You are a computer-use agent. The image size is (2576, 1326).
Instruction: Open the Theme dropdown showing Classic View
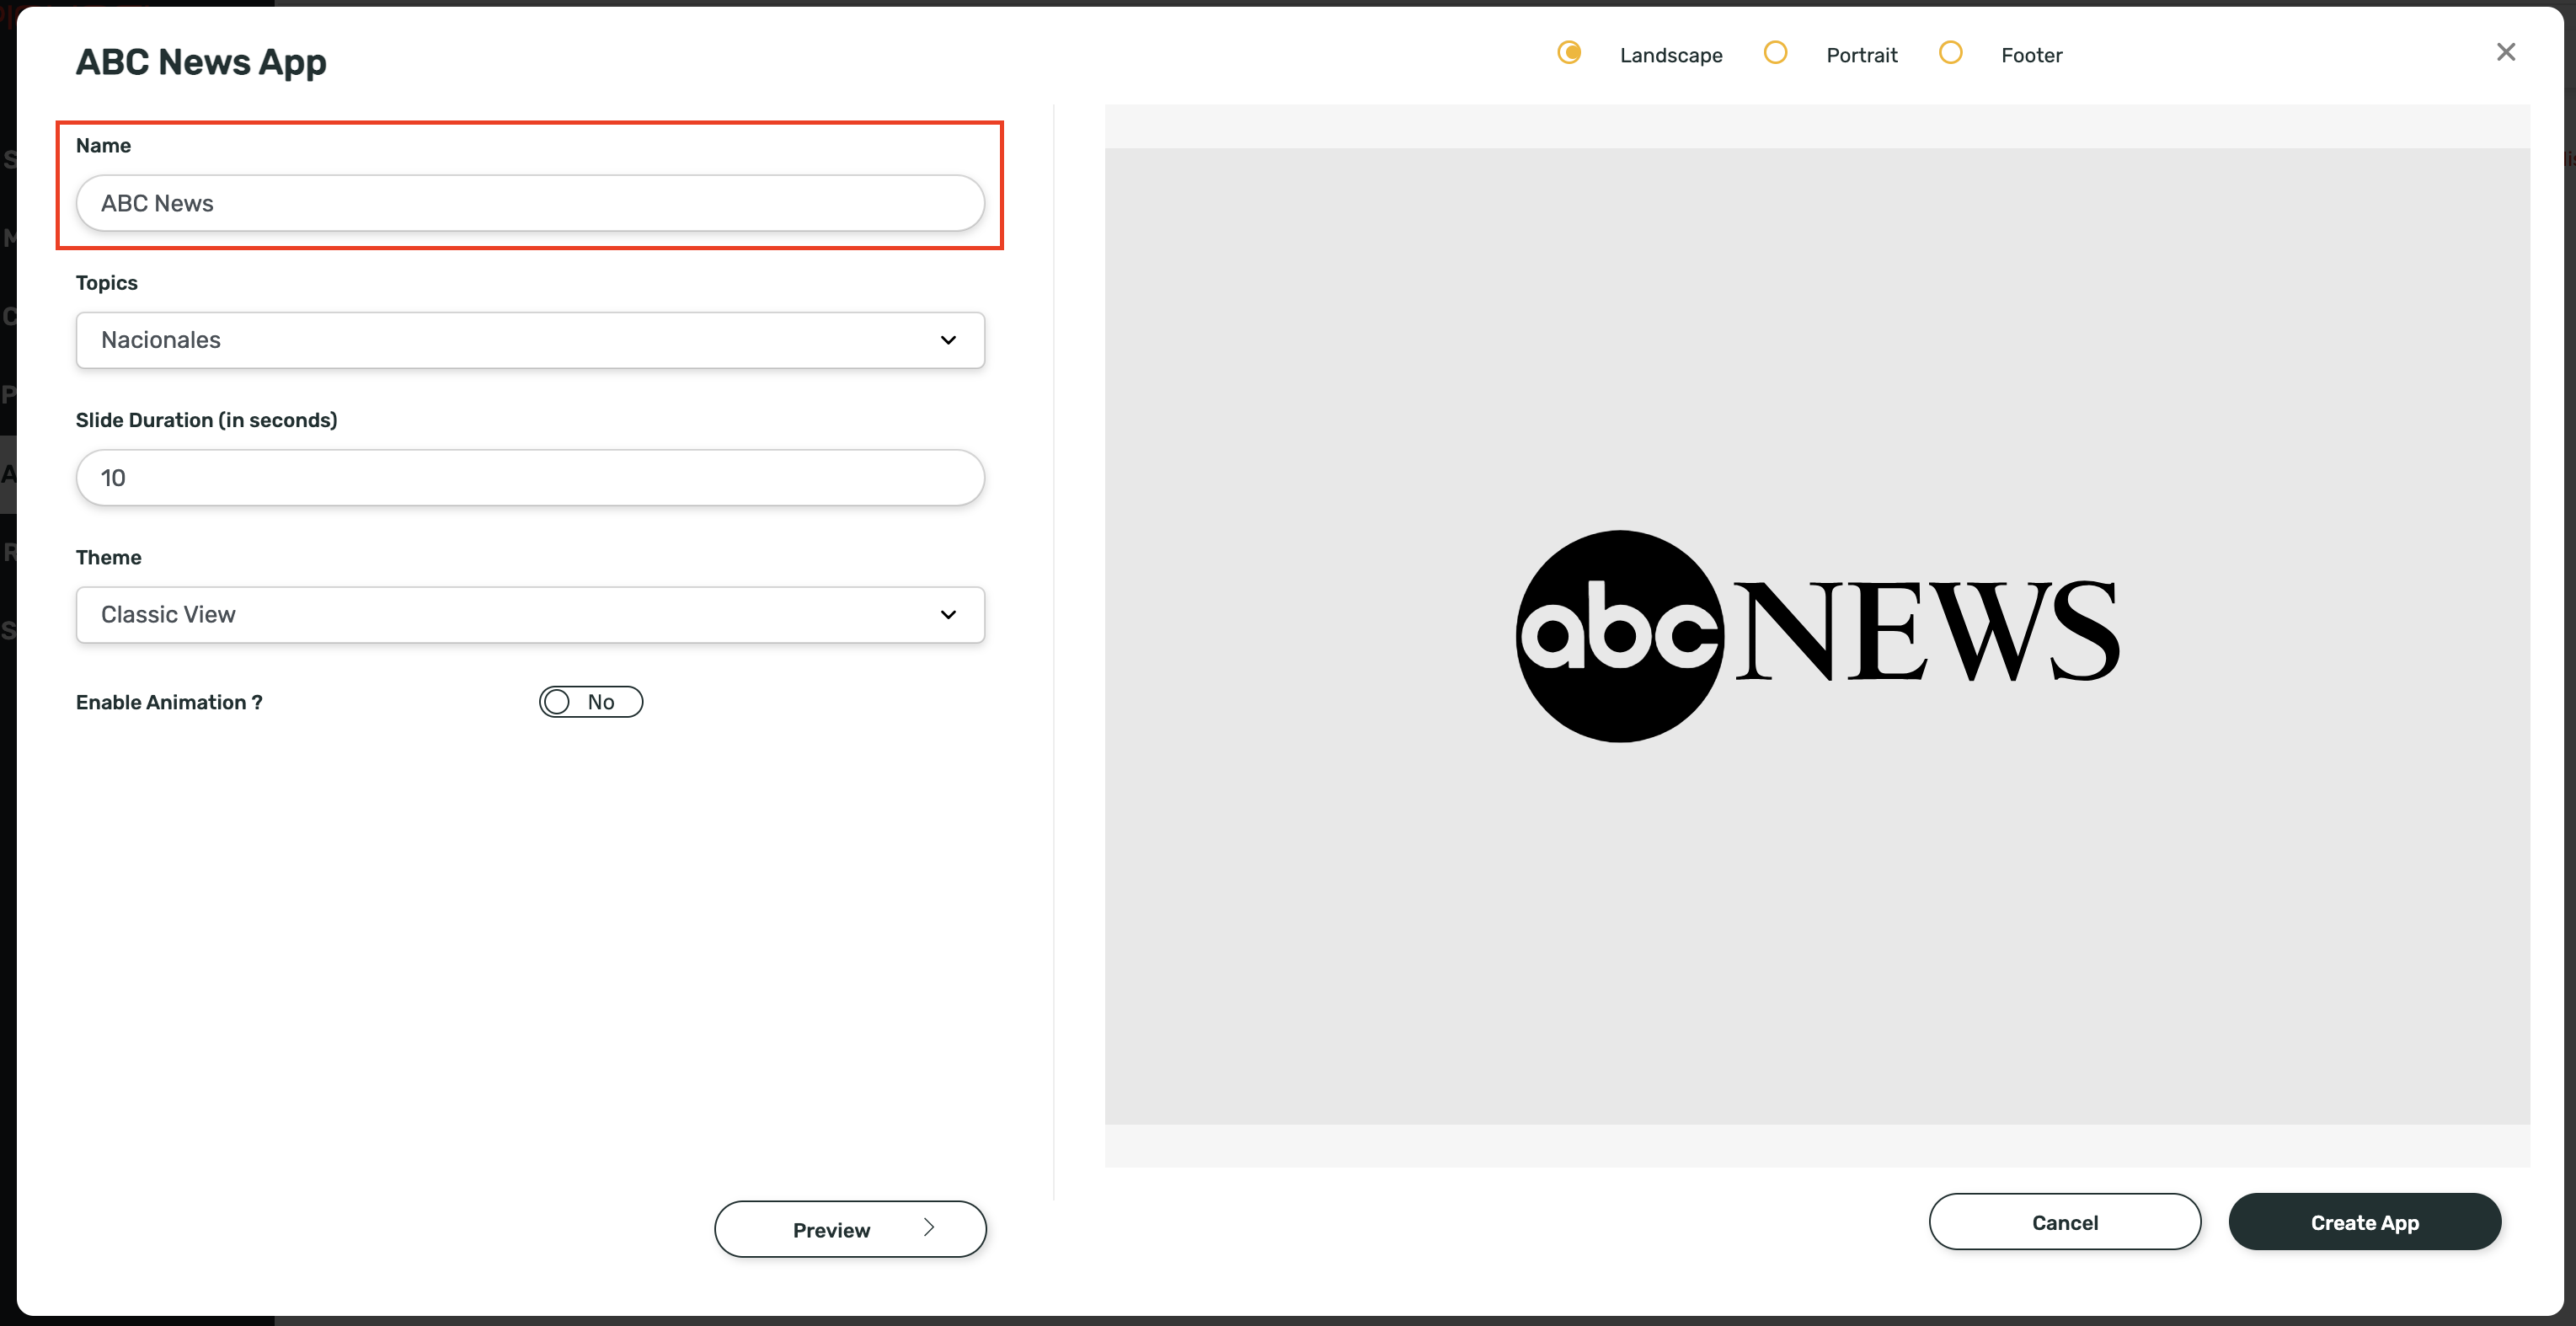[x=530, y=615]
